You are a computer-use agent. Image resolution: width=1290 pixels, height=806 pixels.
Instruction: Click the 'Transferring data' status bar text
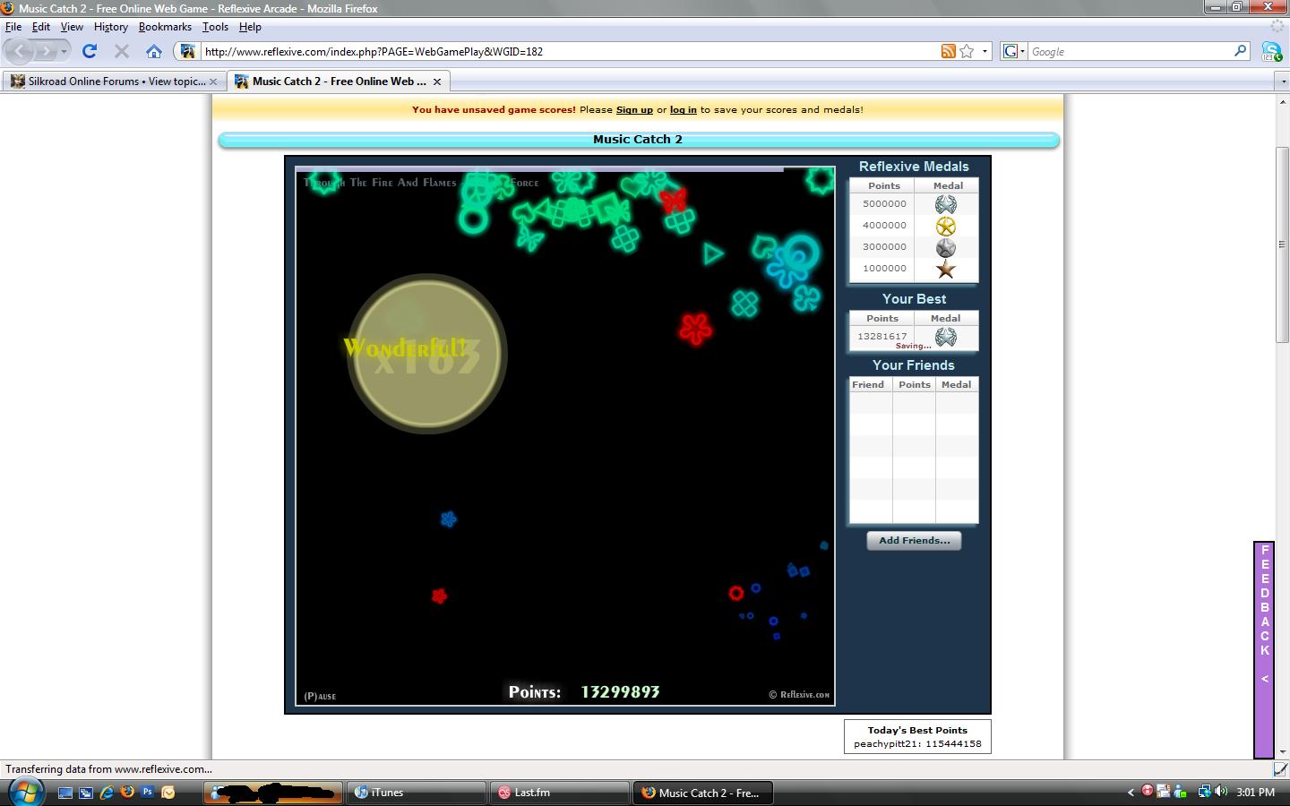[x=109, y=769]
